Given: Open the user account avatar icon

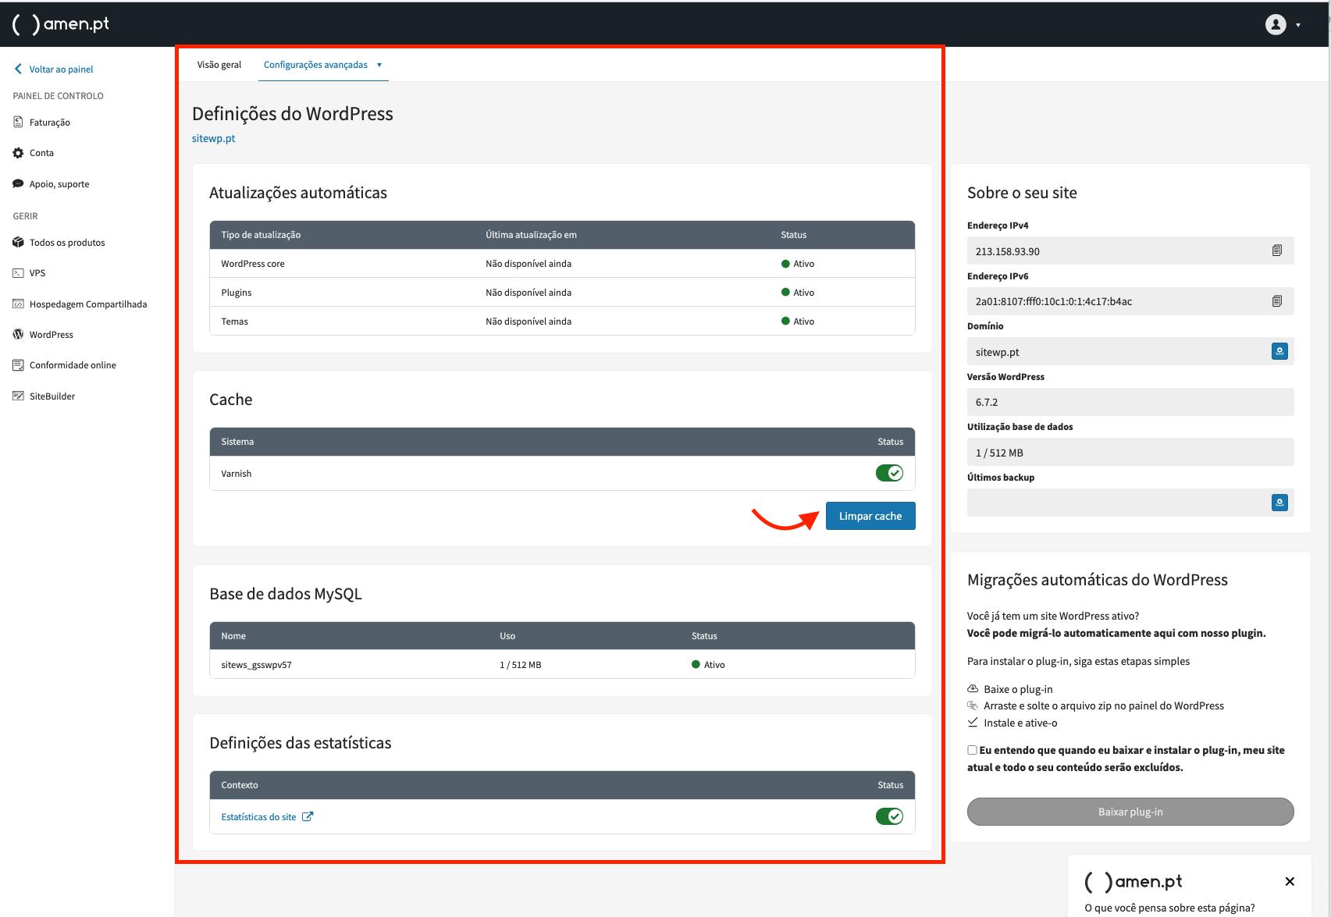Looking at the screenshot, I should coord(1275,25).
